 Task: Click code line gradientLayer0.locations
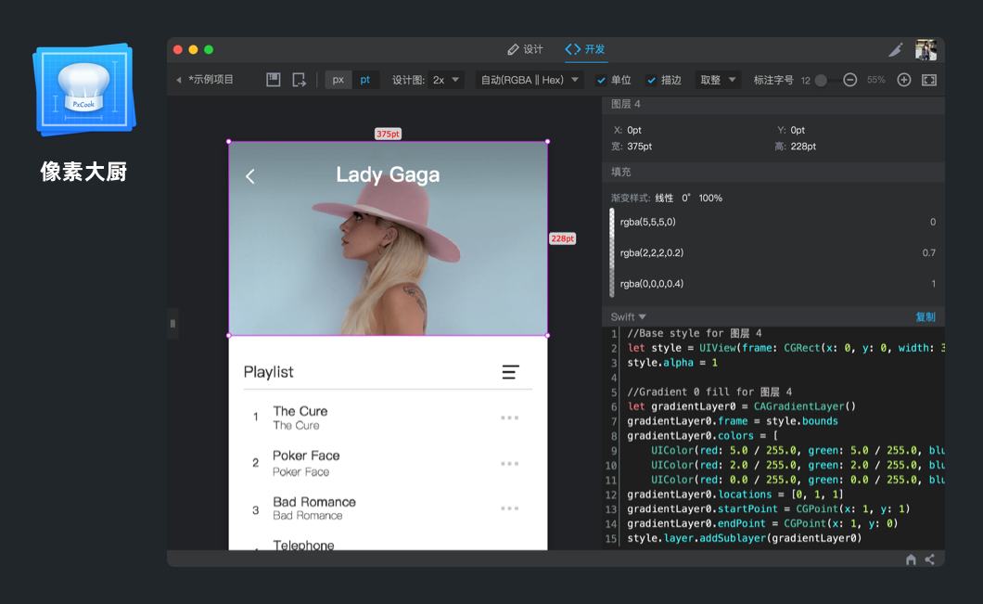pyautogui.click(x=735, y=495)
